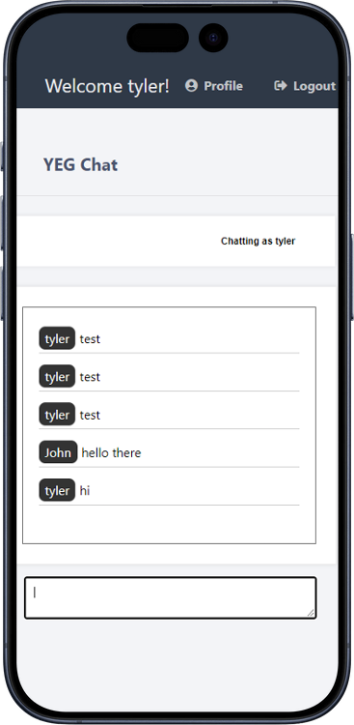Select the Logout link text
The image size is (354, 725).
pos(314,86)
